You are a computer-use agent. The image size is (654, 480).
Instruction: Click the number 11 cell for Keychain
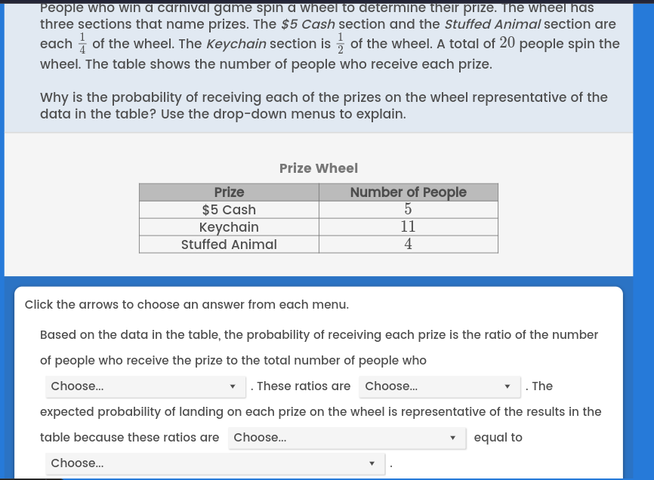[408, 226]
